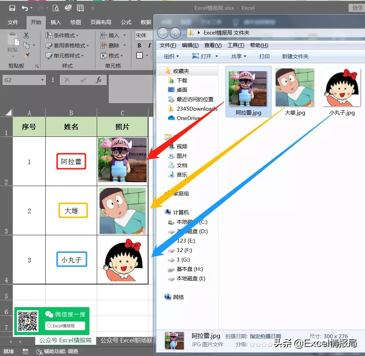The width and height of the screenshot is (365, 356).
Task: Click the Cut scissors icon
Action: (x=26, y=35)
